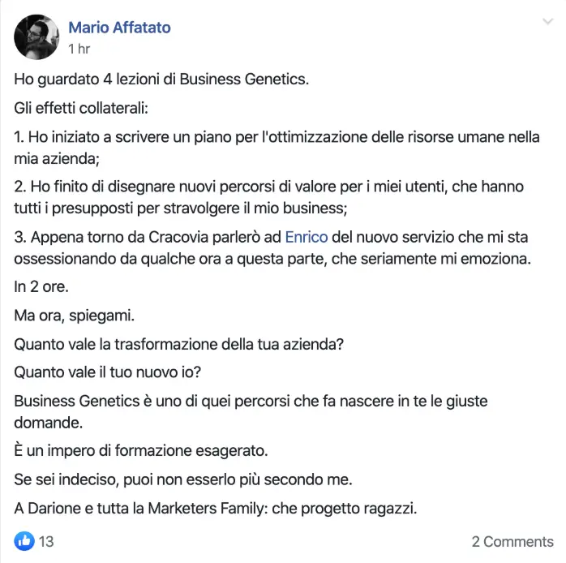Click Mario Affatato's profile picture
Image resolution: width=566 pixels, height=563 pixels.
[x=36, y=37]
